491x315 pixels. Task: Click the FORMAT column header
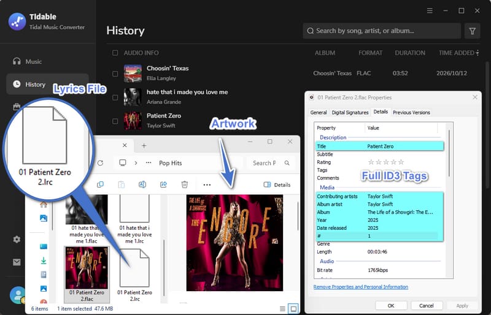[x=371, y=53]
